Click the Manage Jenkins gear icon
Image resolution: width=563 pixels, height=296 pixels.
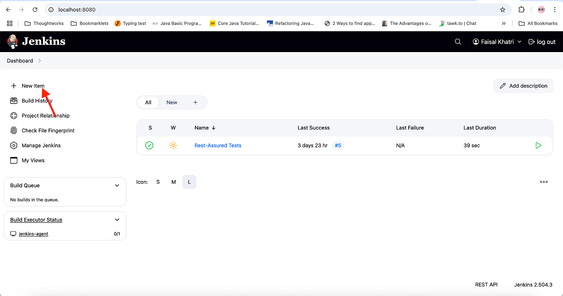point(14,145)
